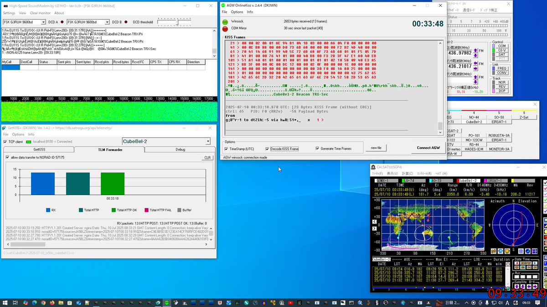The width and height of the screenshot is (547, 307).
Task: Select SO-50 in satellite list panel
Action: coord(499,117)
